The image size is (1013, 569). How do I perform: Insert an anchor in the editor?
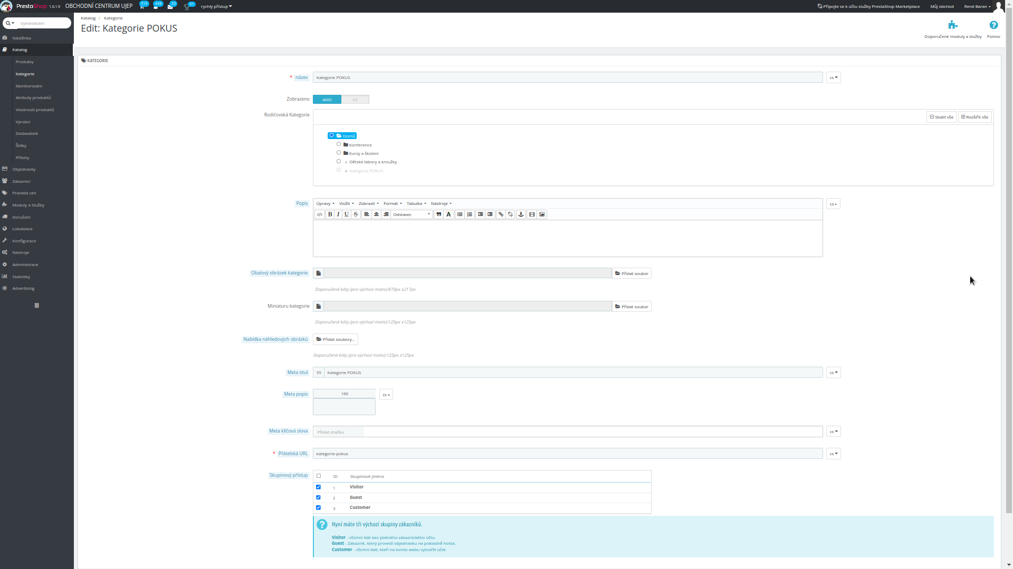point(521,214)
